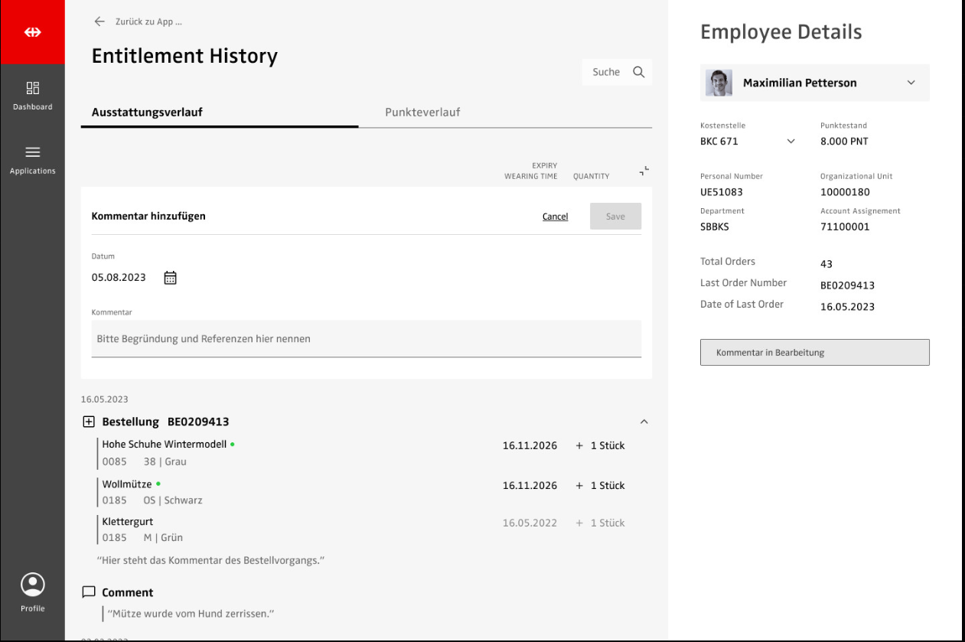965x642 pixels.
Task: Click the plus next to Wollmütze quantity
Action: pyautogui.click(x=579, y=485)
